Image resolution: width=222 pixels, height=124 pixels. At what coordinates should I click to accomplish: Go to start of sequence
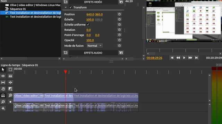point(172,58)
